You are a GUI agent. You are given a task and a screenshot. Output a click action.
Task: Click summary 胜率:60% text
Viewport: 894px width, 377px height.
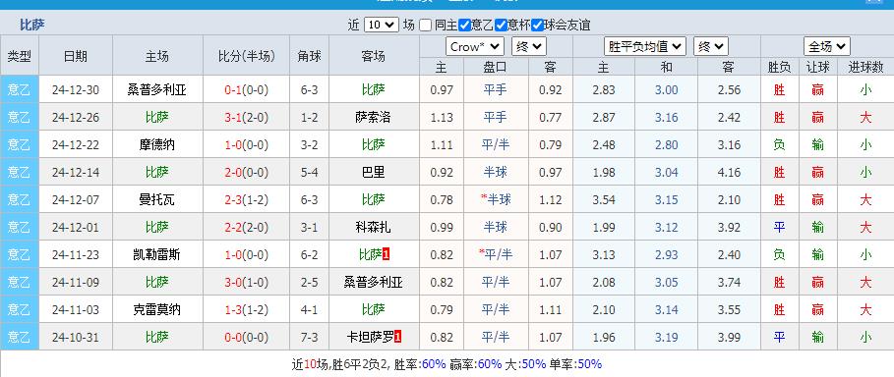(x=419, y=364)
